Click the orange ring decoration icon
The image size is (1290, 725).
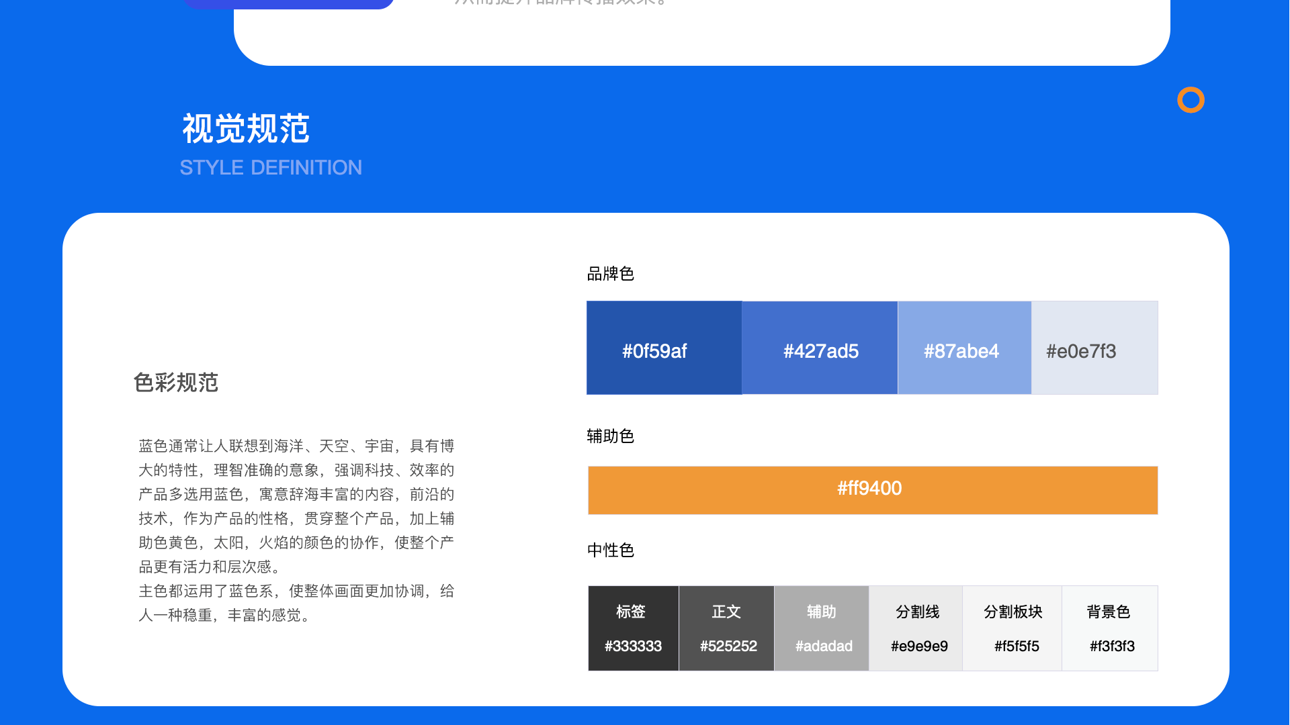[x=1191, y=100]
